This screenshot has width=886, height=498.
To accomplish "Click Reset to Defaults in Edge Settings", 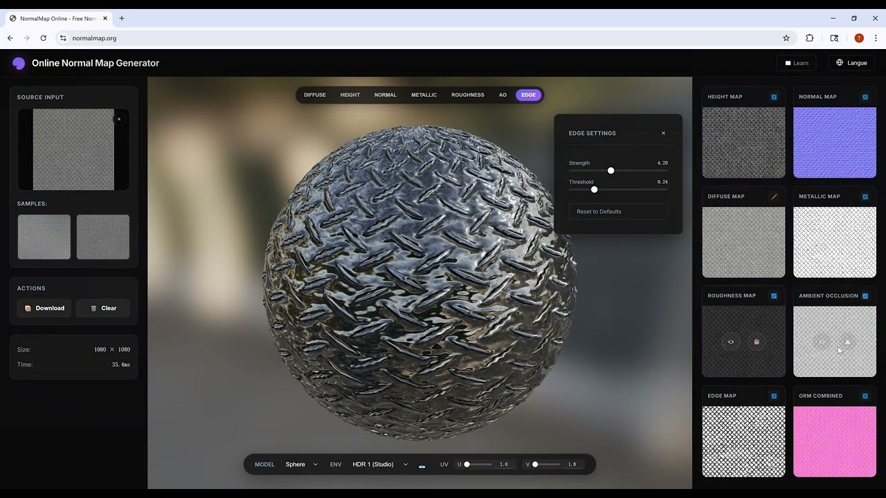I will point(618,212).
